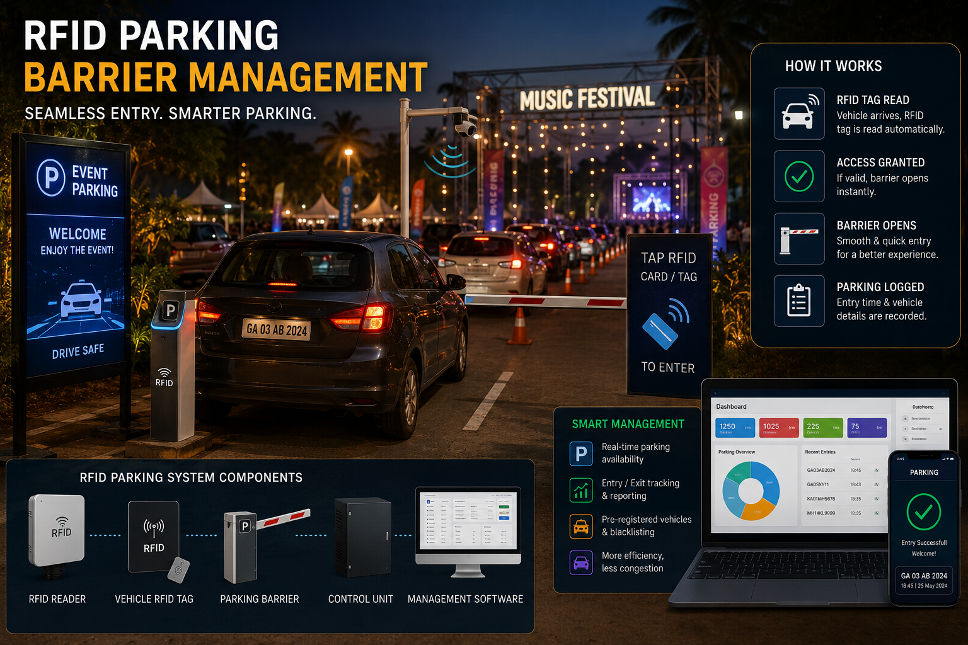
Task: Click the orange car icon for pre-registered vehicles
Action: (x=581, y=527)
